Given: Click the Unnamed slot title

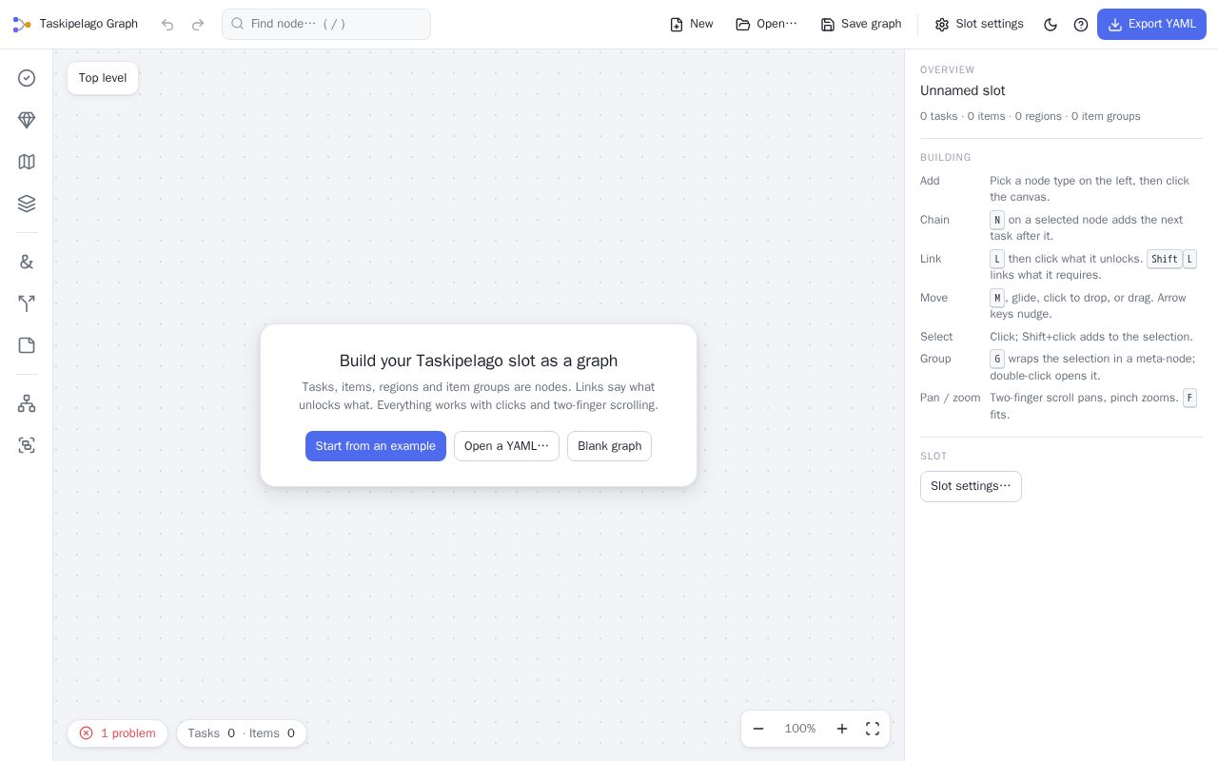Looking at the screenshot, I should 962,90.
